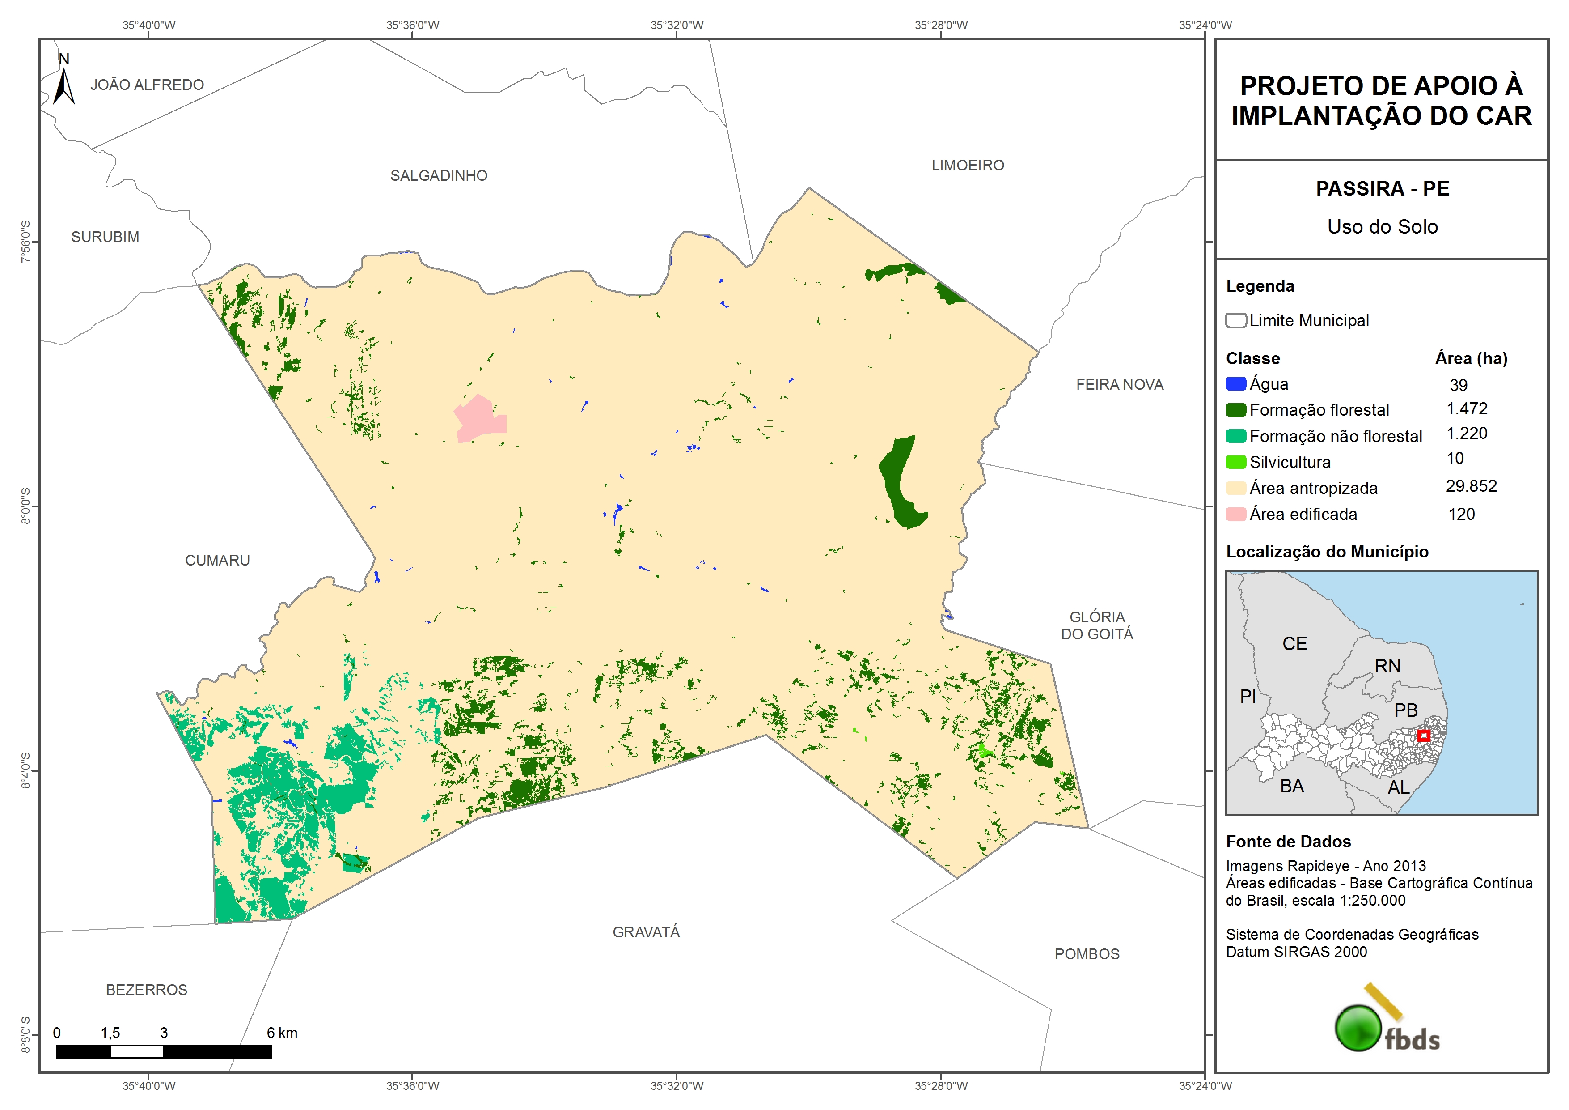Click the CE state label in inset map

tap(1294, 643)
